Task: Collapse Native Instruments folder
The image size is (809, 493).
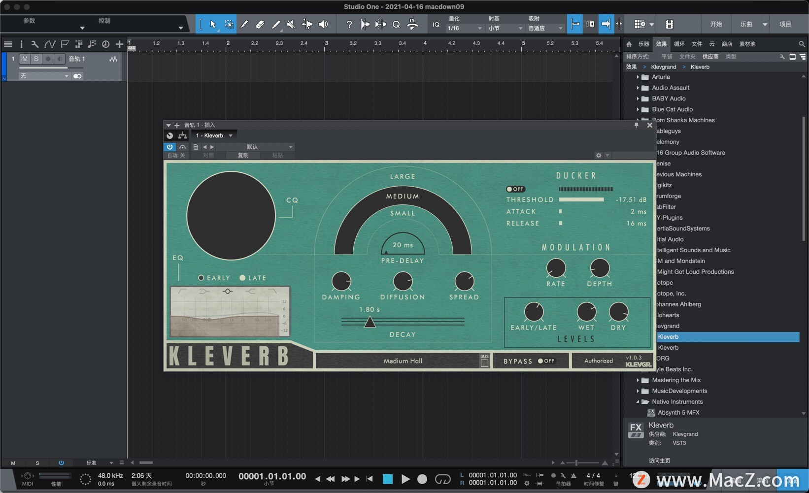Action: point(638,402)
